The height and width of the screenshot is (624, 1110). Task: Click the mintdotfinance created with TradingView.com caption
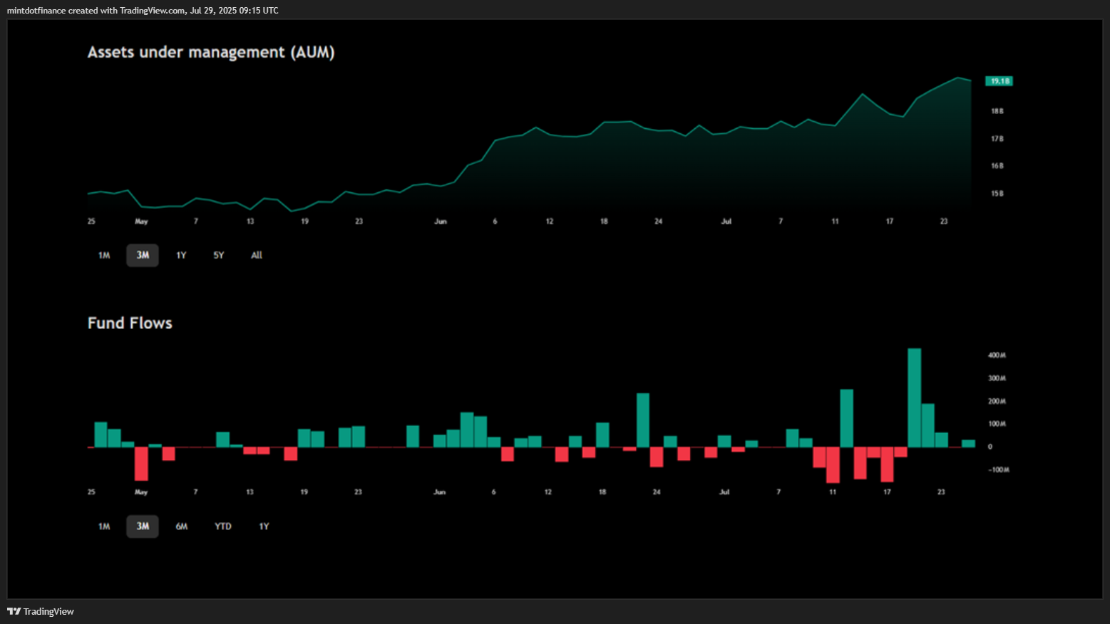point(143,10)
